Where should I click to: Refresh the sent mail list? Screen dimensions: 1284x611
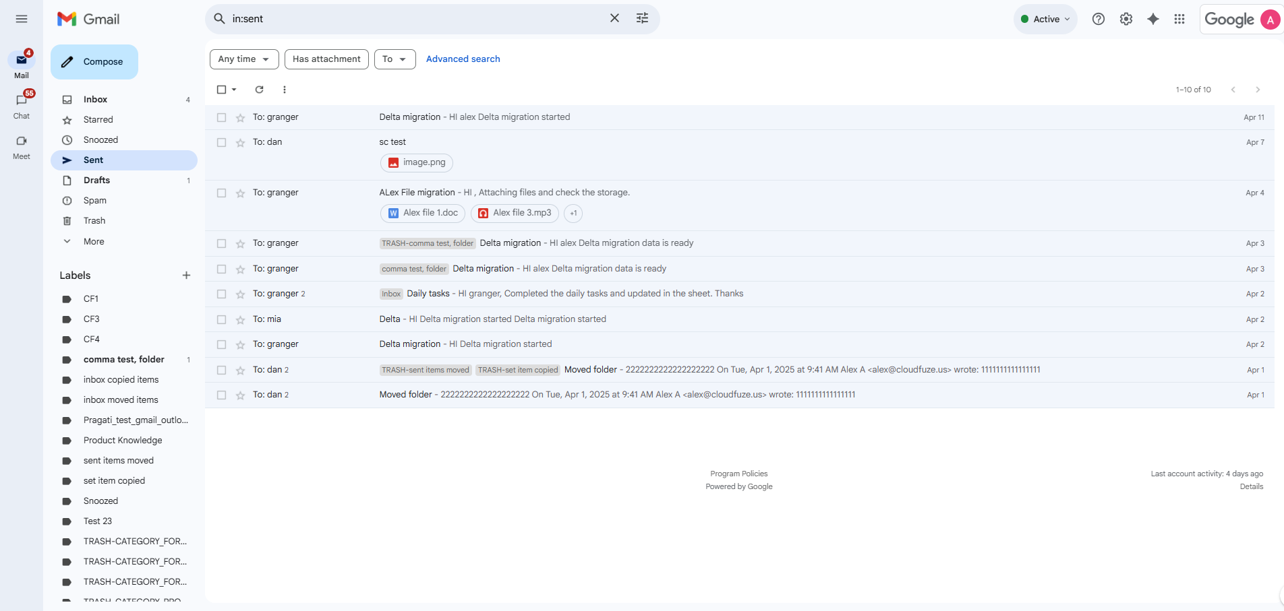pos(259,90)
